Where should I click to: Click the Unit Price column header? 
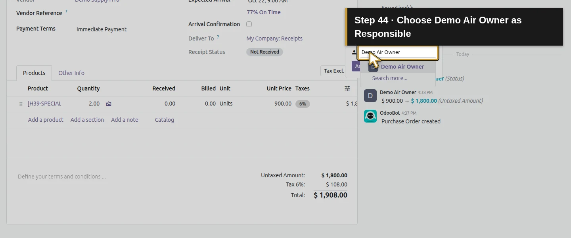[x=279, y=88]
